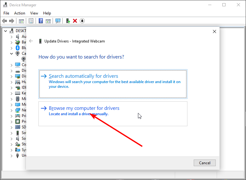
Task: Open the View menu
Action: pyautogui.click(x=34, y=13)
